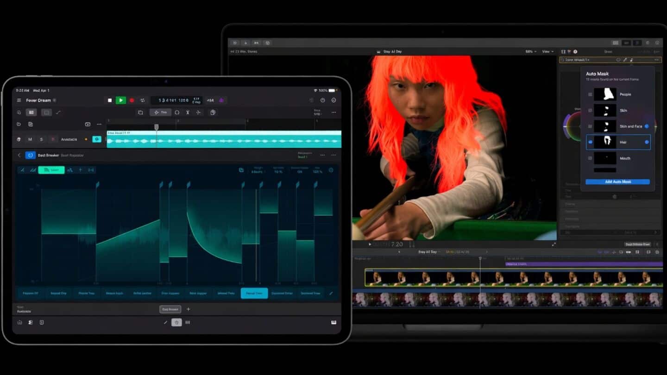Toggle the blue Beat Breaker power button
The width and height of the screenshot is (667, 375).
(x=30, y=155)
